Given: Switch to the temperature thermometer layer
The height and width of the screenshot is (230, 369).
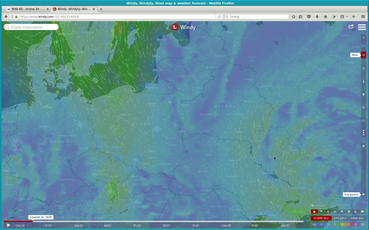Looking at the screenshot, I should coord(363,81).
